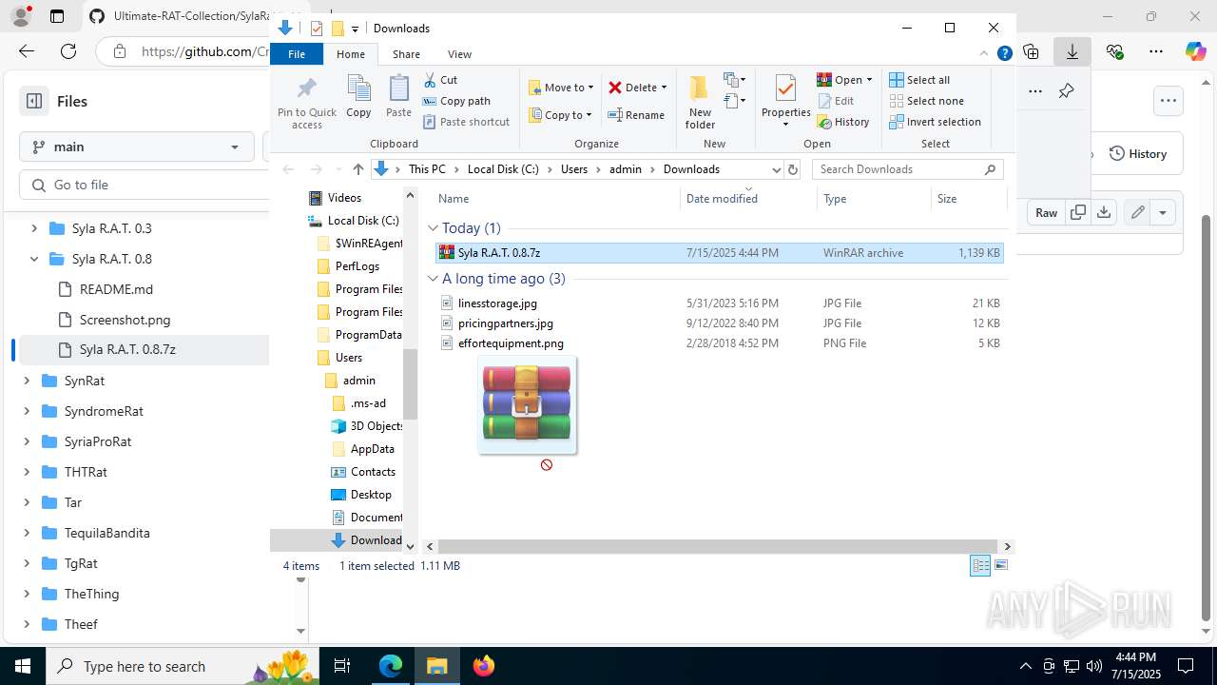
Task: Sort by Date modified column
Action: (748, 199)
